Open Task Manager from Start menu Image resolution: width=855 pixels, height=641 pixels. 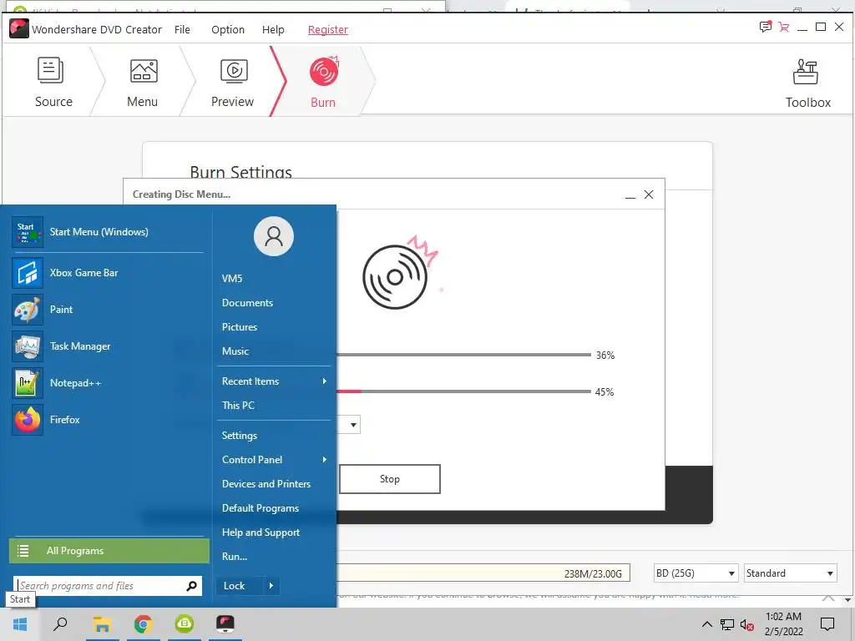(x=108, y=346)
